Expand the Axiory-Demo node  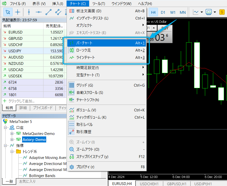(12, 139)
